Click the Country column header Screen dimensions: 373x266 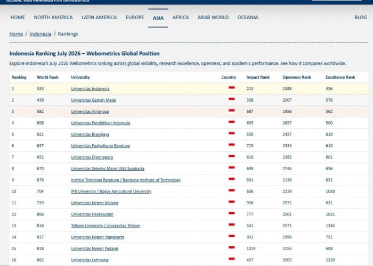pos(229,77)
